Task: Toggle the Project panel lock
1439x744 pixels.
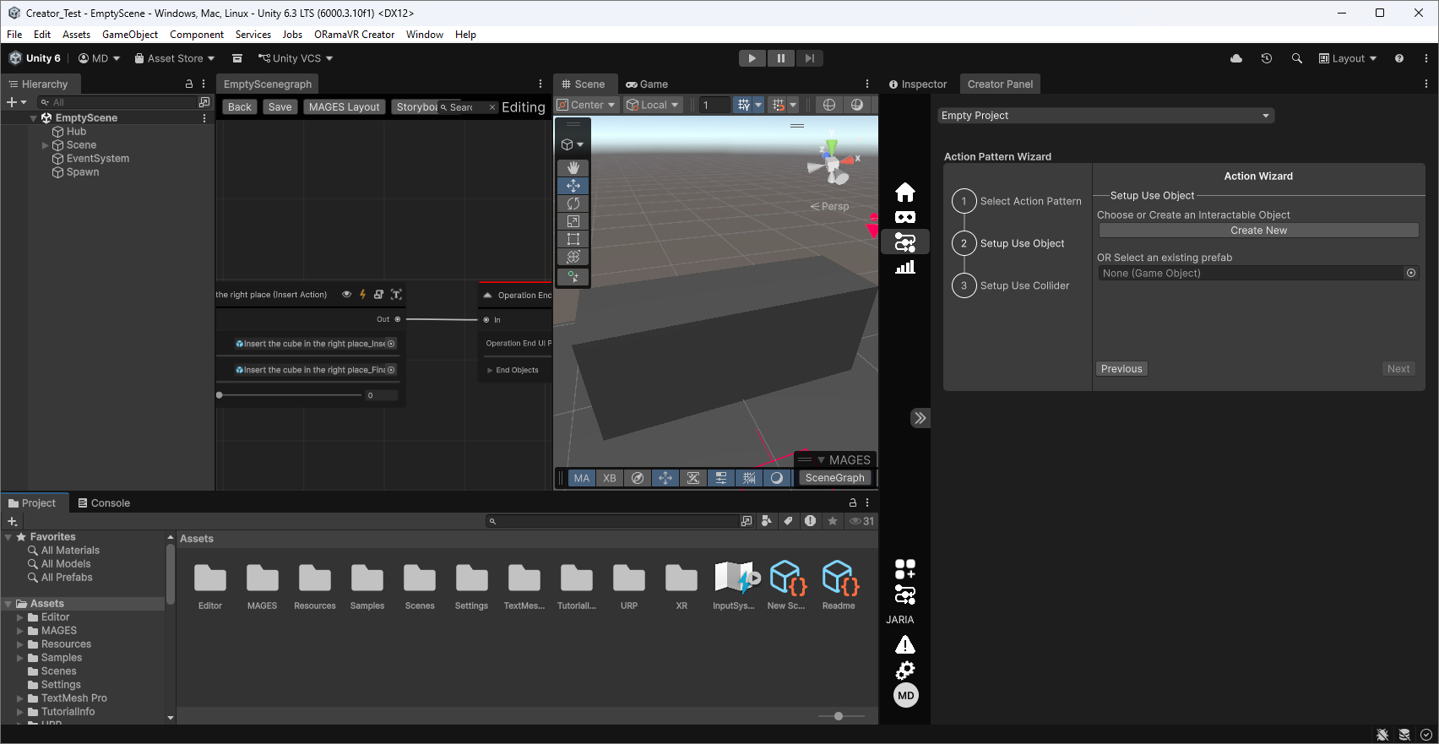Action: (x=853, y=502)
